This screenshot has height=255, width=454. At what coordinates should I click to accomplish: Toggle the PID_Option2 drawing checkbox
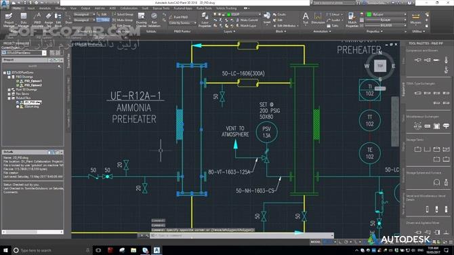point(18,85)
